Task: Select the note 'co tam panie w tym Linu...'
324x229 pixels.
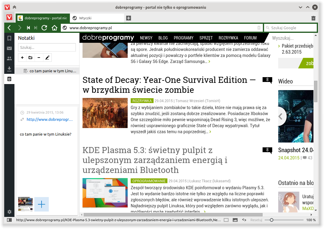Action: [47, 71]
